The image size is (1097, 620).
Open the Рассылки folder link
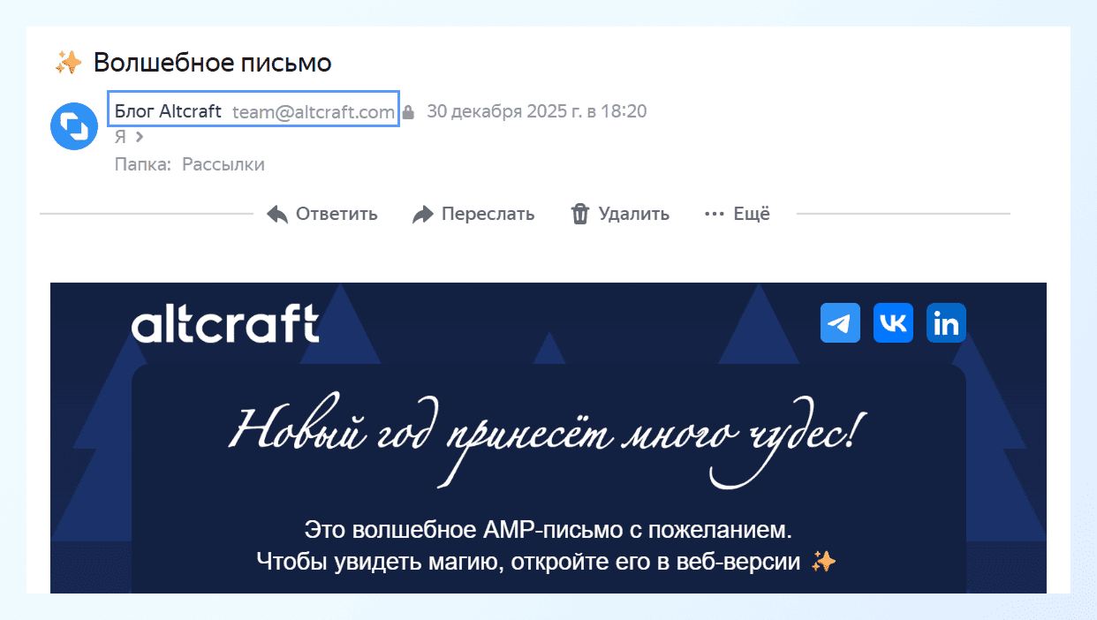pyautogui.click(x=223, y=164)
